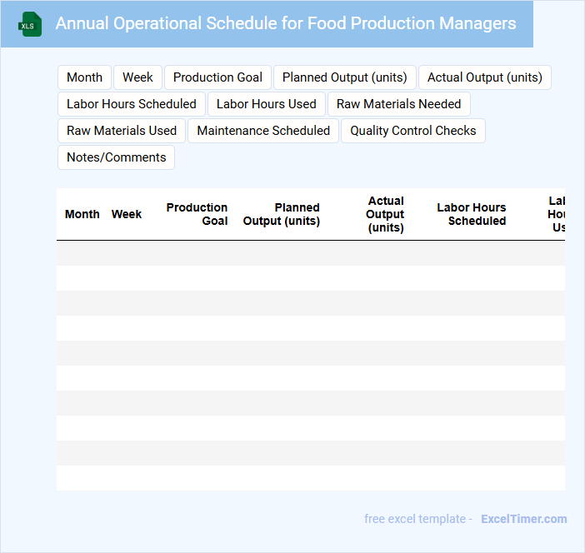Select the Month tag button

coord(84,77)
